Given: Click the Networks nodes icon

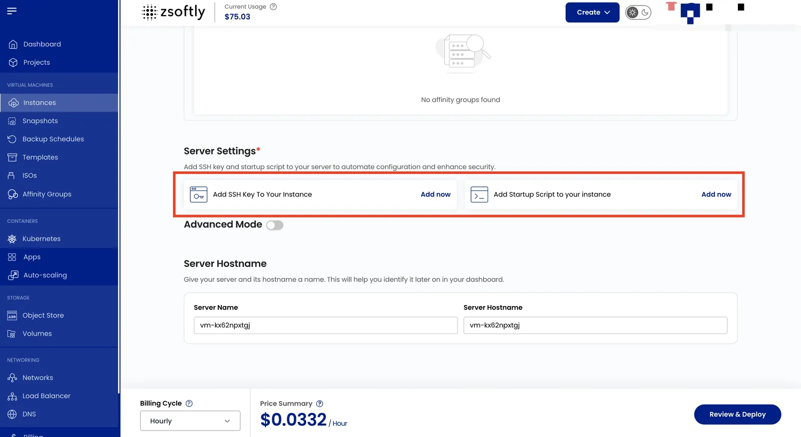Looking at the screenshot, I should [x=12, y=377].
